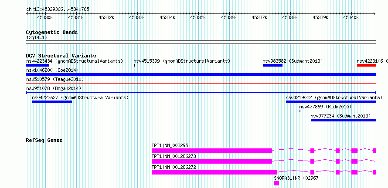Select the blue nsv983582 variant bar

pos(272,65)
